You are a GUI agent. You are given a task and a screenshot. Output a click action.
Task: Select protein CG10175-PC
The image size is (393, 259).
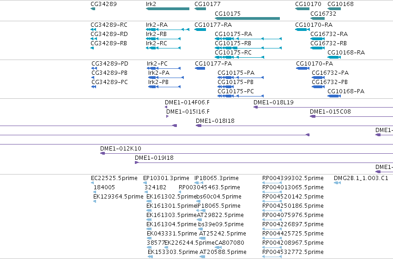236,91
